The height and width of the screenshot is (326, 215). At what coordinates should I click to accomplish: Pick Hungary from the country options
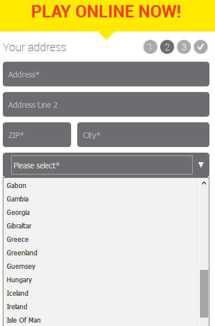(x=101, y=280)
